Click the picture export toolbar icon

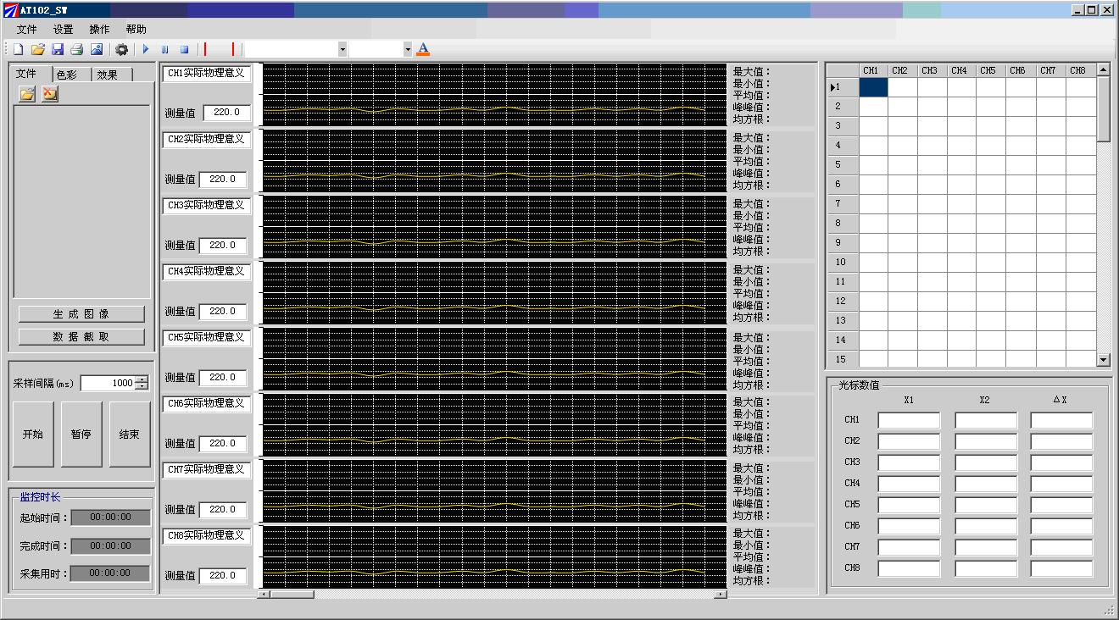pyautogui.click(x=97, y=50)
